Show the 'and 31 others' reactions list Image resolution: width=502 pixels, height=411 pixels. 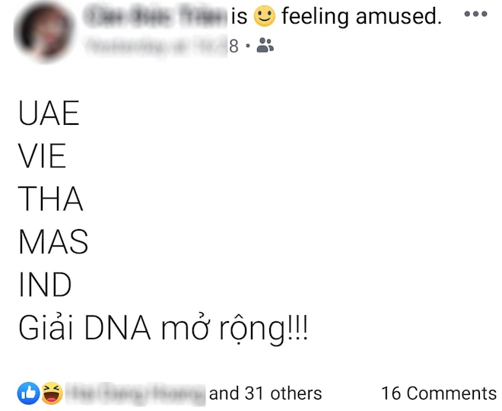pos(265,393)
